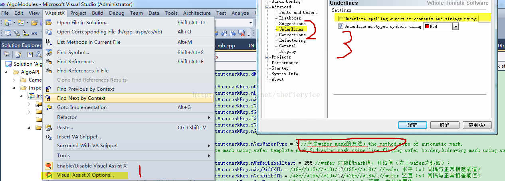Enable Underline spelling errors checkbox
505x181 pixels.
pyautogui.click(x=341, y=19)
